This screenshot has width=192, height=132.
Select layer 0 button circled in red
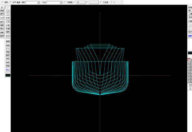click(x=189, y=60)
